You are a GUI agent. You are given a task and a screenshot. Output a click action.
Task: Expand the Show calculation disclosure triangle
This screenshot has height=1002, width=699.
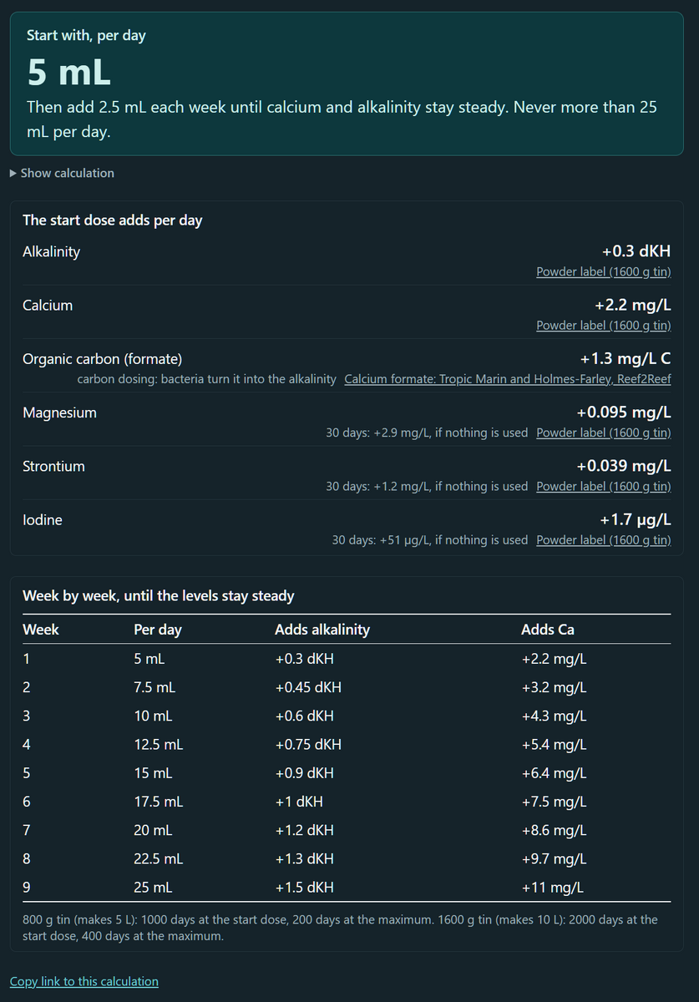[x=62, y=173]
